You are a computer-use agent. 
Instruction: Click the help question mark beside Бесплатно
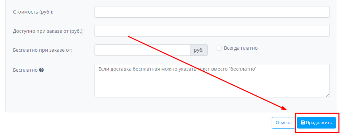41,70
